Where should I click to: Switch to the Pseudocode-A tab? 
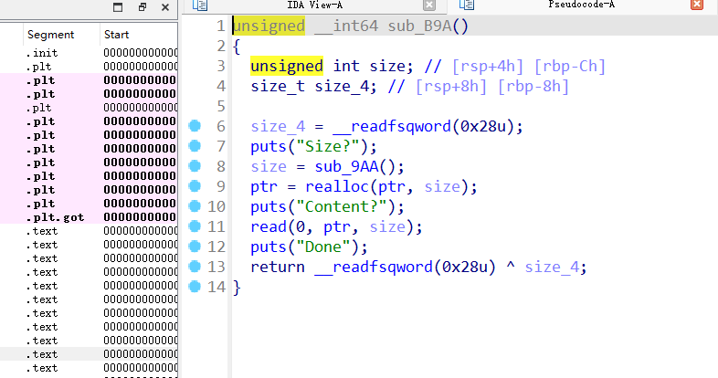pyautogui.click(x=582, y=5)
